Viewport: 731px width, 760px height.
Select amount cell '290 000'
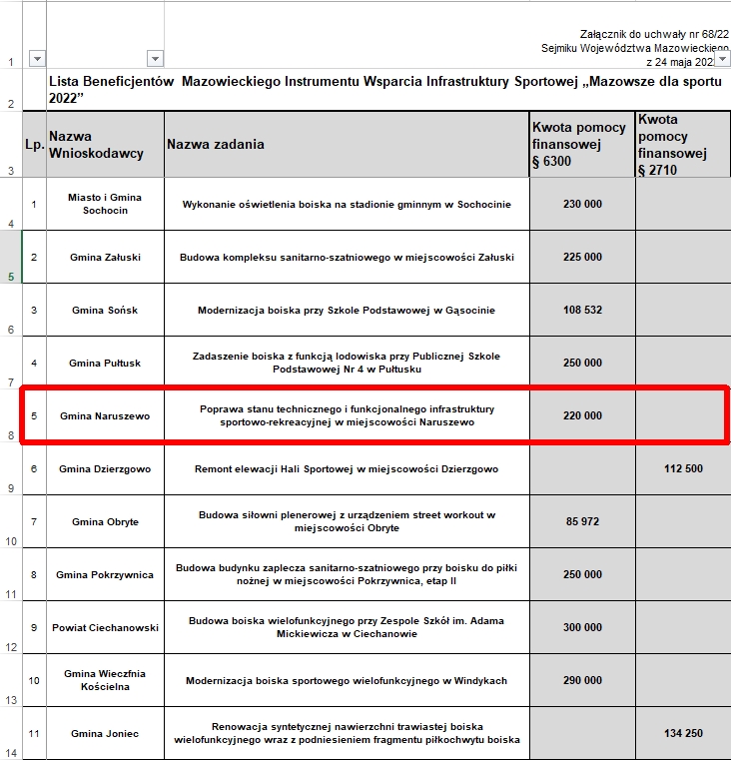[x=582, y=680]
